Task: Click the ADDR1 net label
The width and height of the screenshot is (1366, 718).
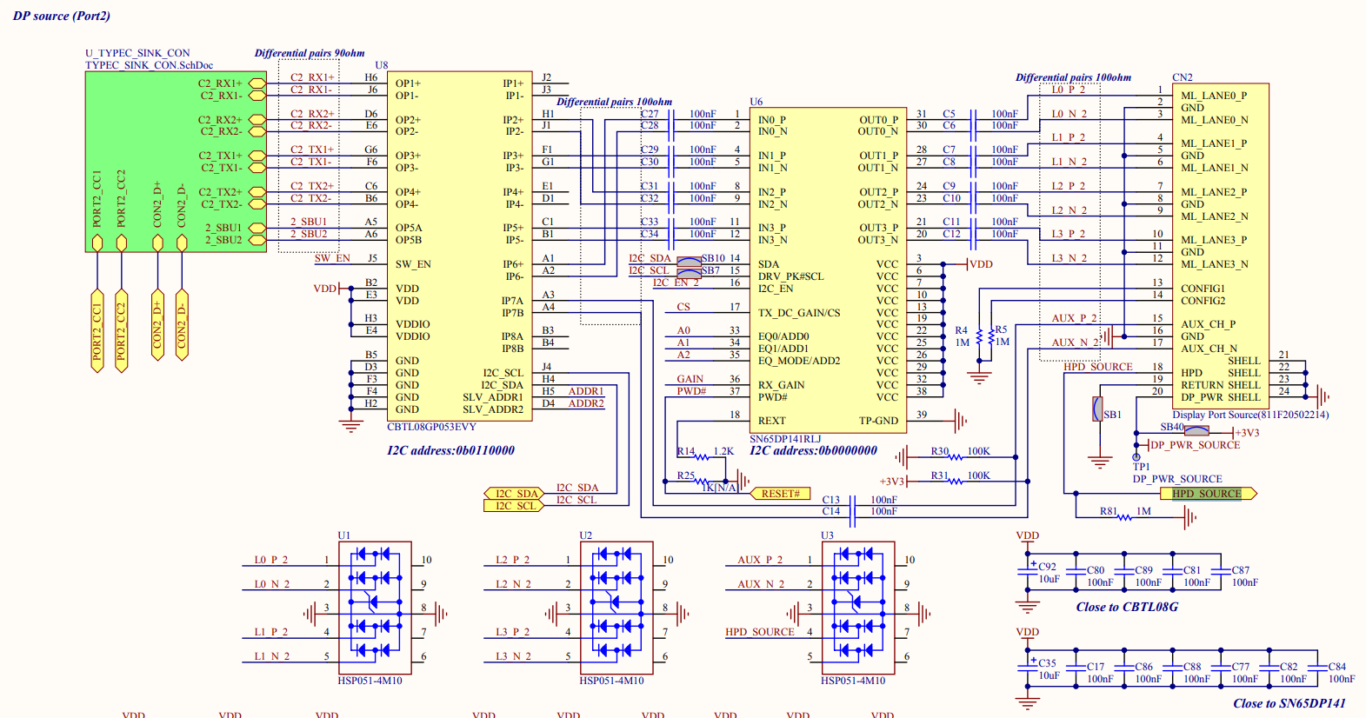Action: pyautogui.click(x=586, y=391)
